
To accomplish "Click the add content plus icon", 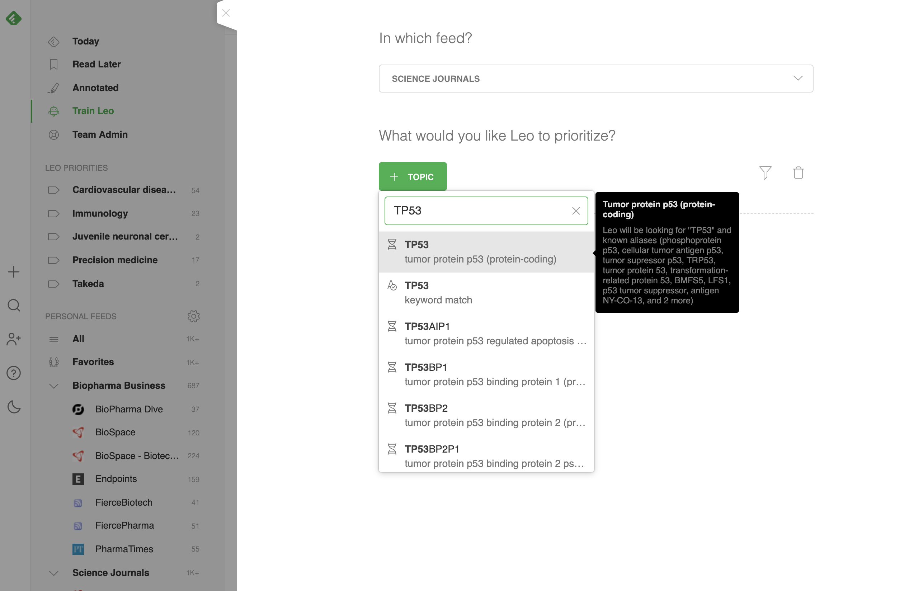I will coord(14,272).
